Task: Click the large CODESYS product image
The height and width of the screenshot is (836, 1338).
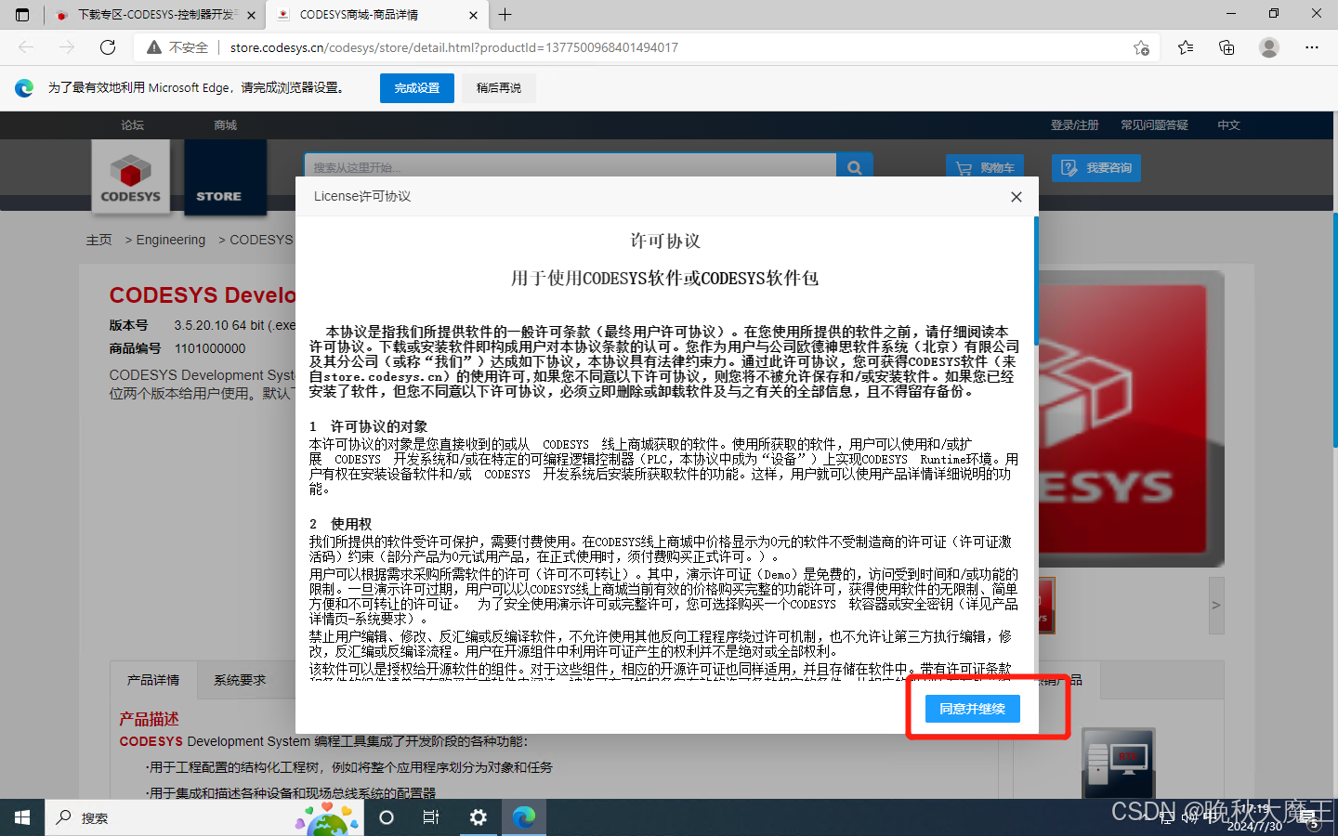Action: click(x=1131, y=419)
